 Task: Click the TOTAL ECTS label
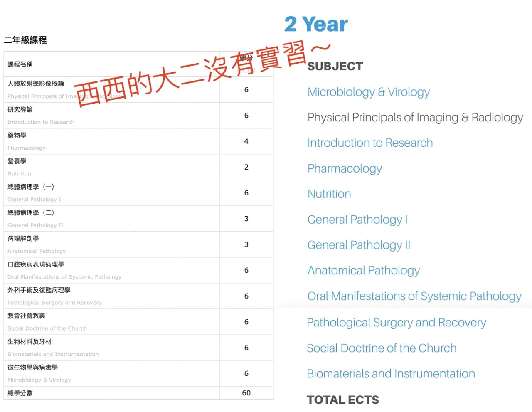tap(343, 400)
